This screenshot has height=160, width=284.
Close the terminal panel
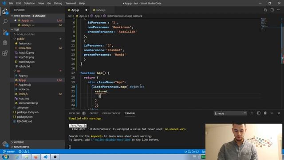click(279, 113)
